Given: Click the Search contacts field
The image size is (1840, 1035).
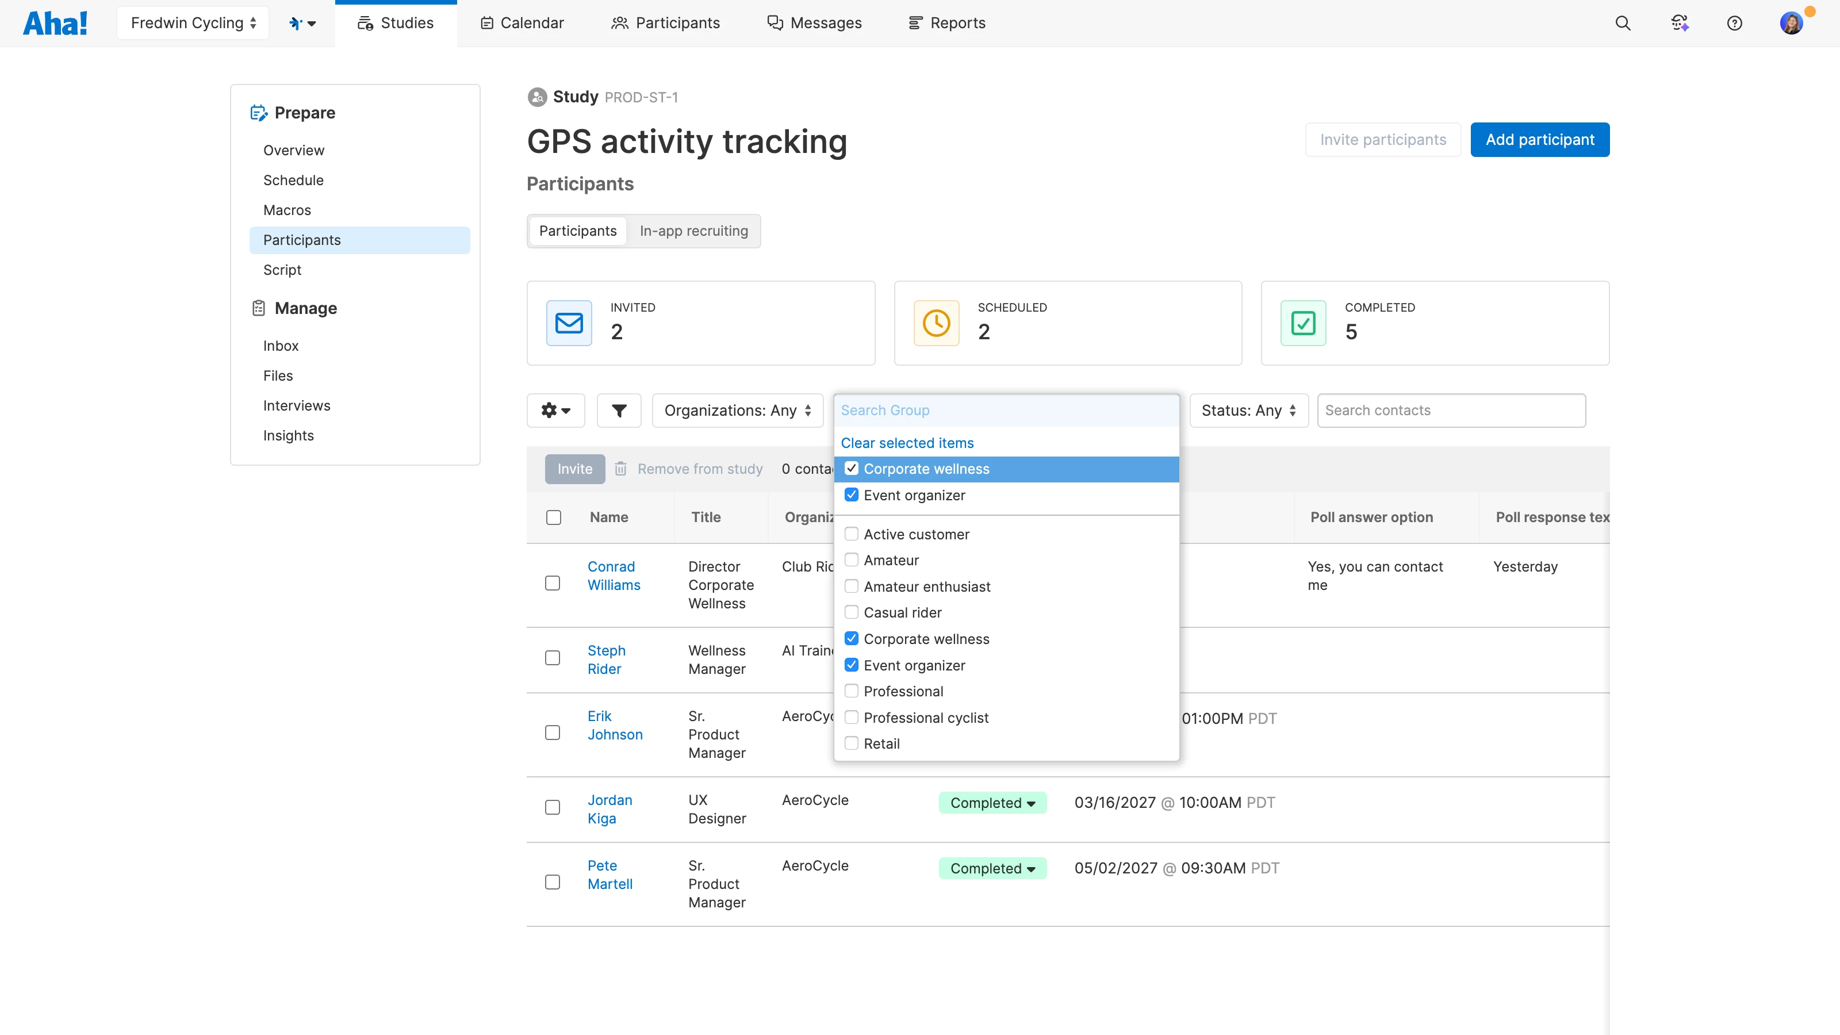Looking at the screenshot, I should [x=1451, y=410].
